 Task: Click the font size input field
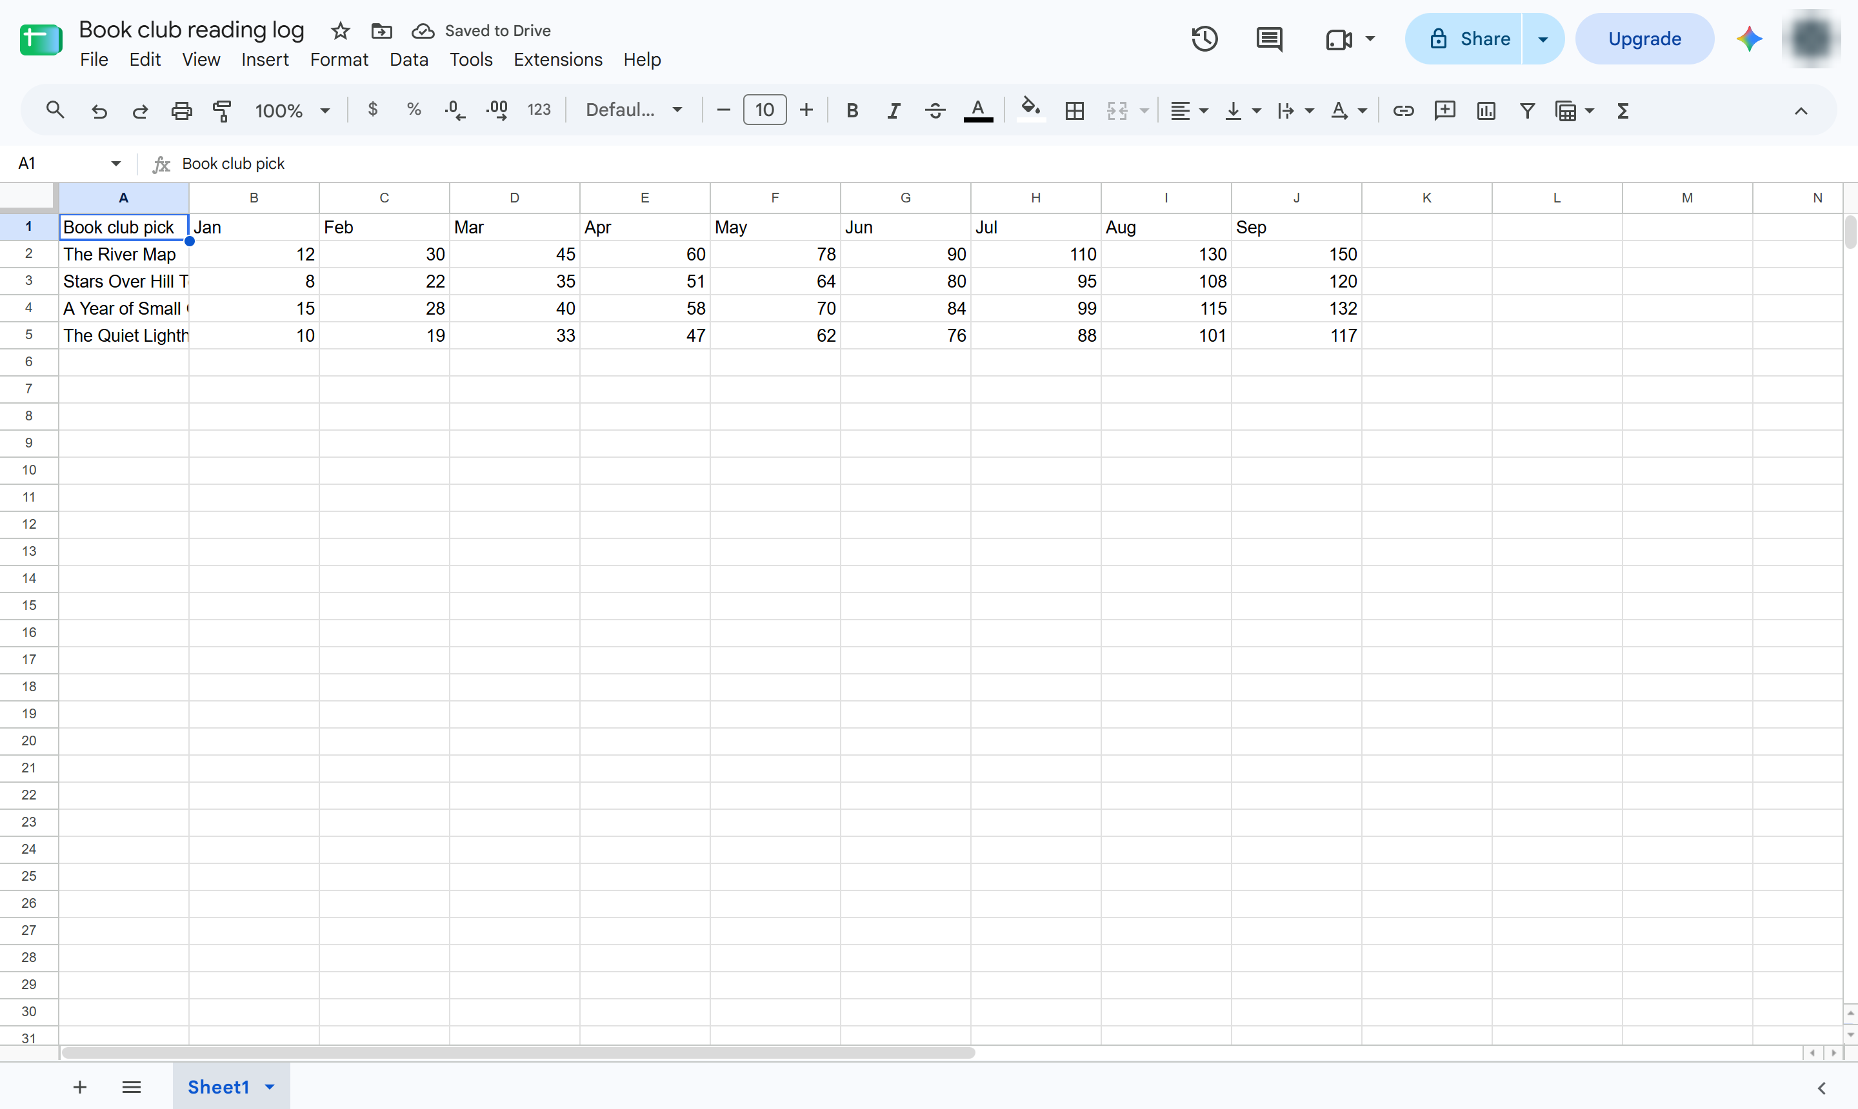764,110
